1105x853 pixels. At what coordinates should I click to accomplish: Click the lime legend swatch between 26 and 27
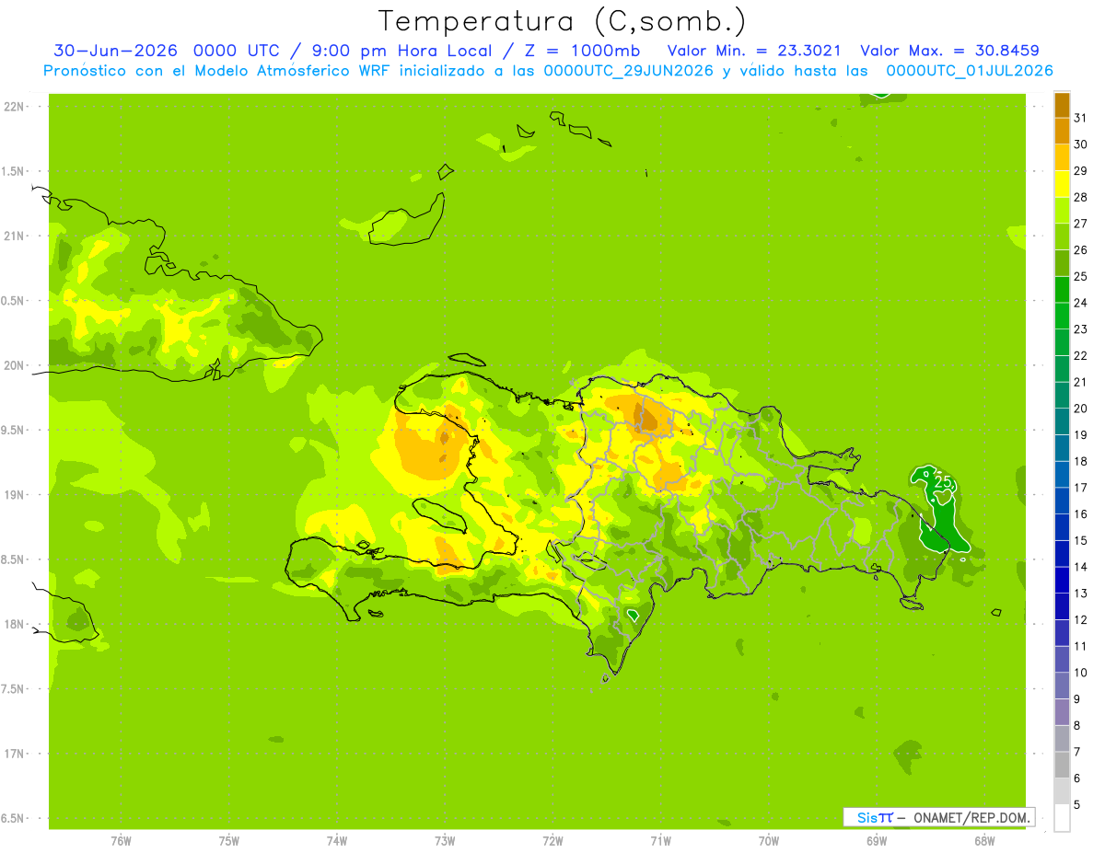coord(1062,236)
